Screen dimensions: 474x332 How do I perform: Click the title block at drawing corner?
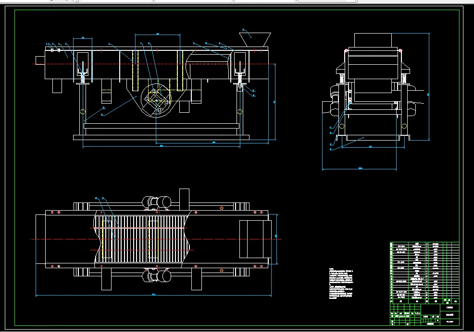click(424, 315)
